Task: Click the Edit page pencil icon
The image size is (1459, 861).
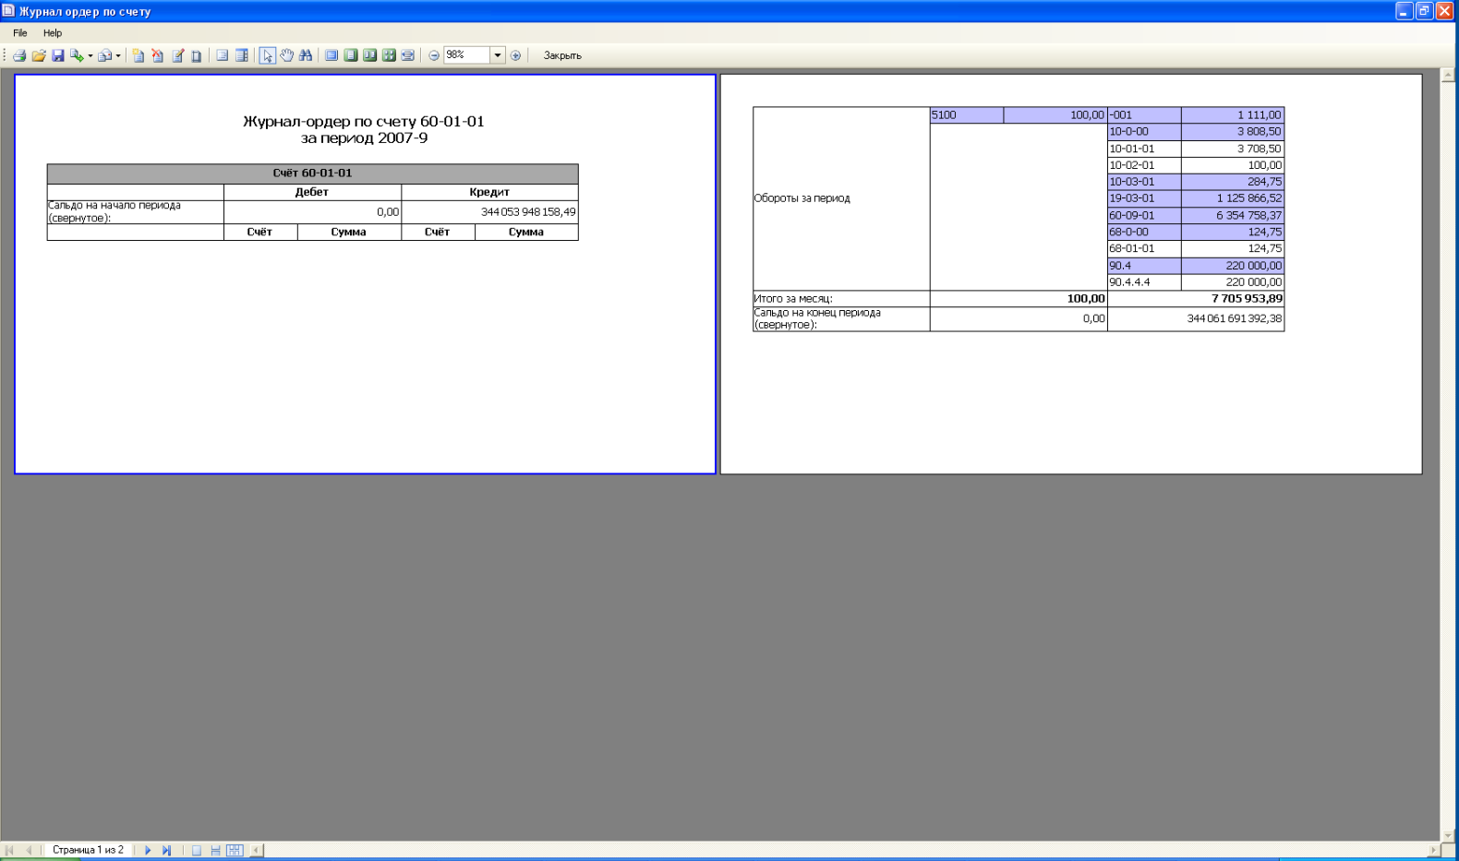Action: click(x=177, y=55)
